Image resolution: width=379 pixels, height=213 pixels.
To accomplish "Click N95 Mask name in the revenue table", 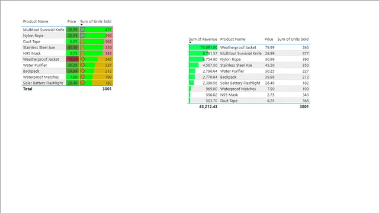I will 229,95.
